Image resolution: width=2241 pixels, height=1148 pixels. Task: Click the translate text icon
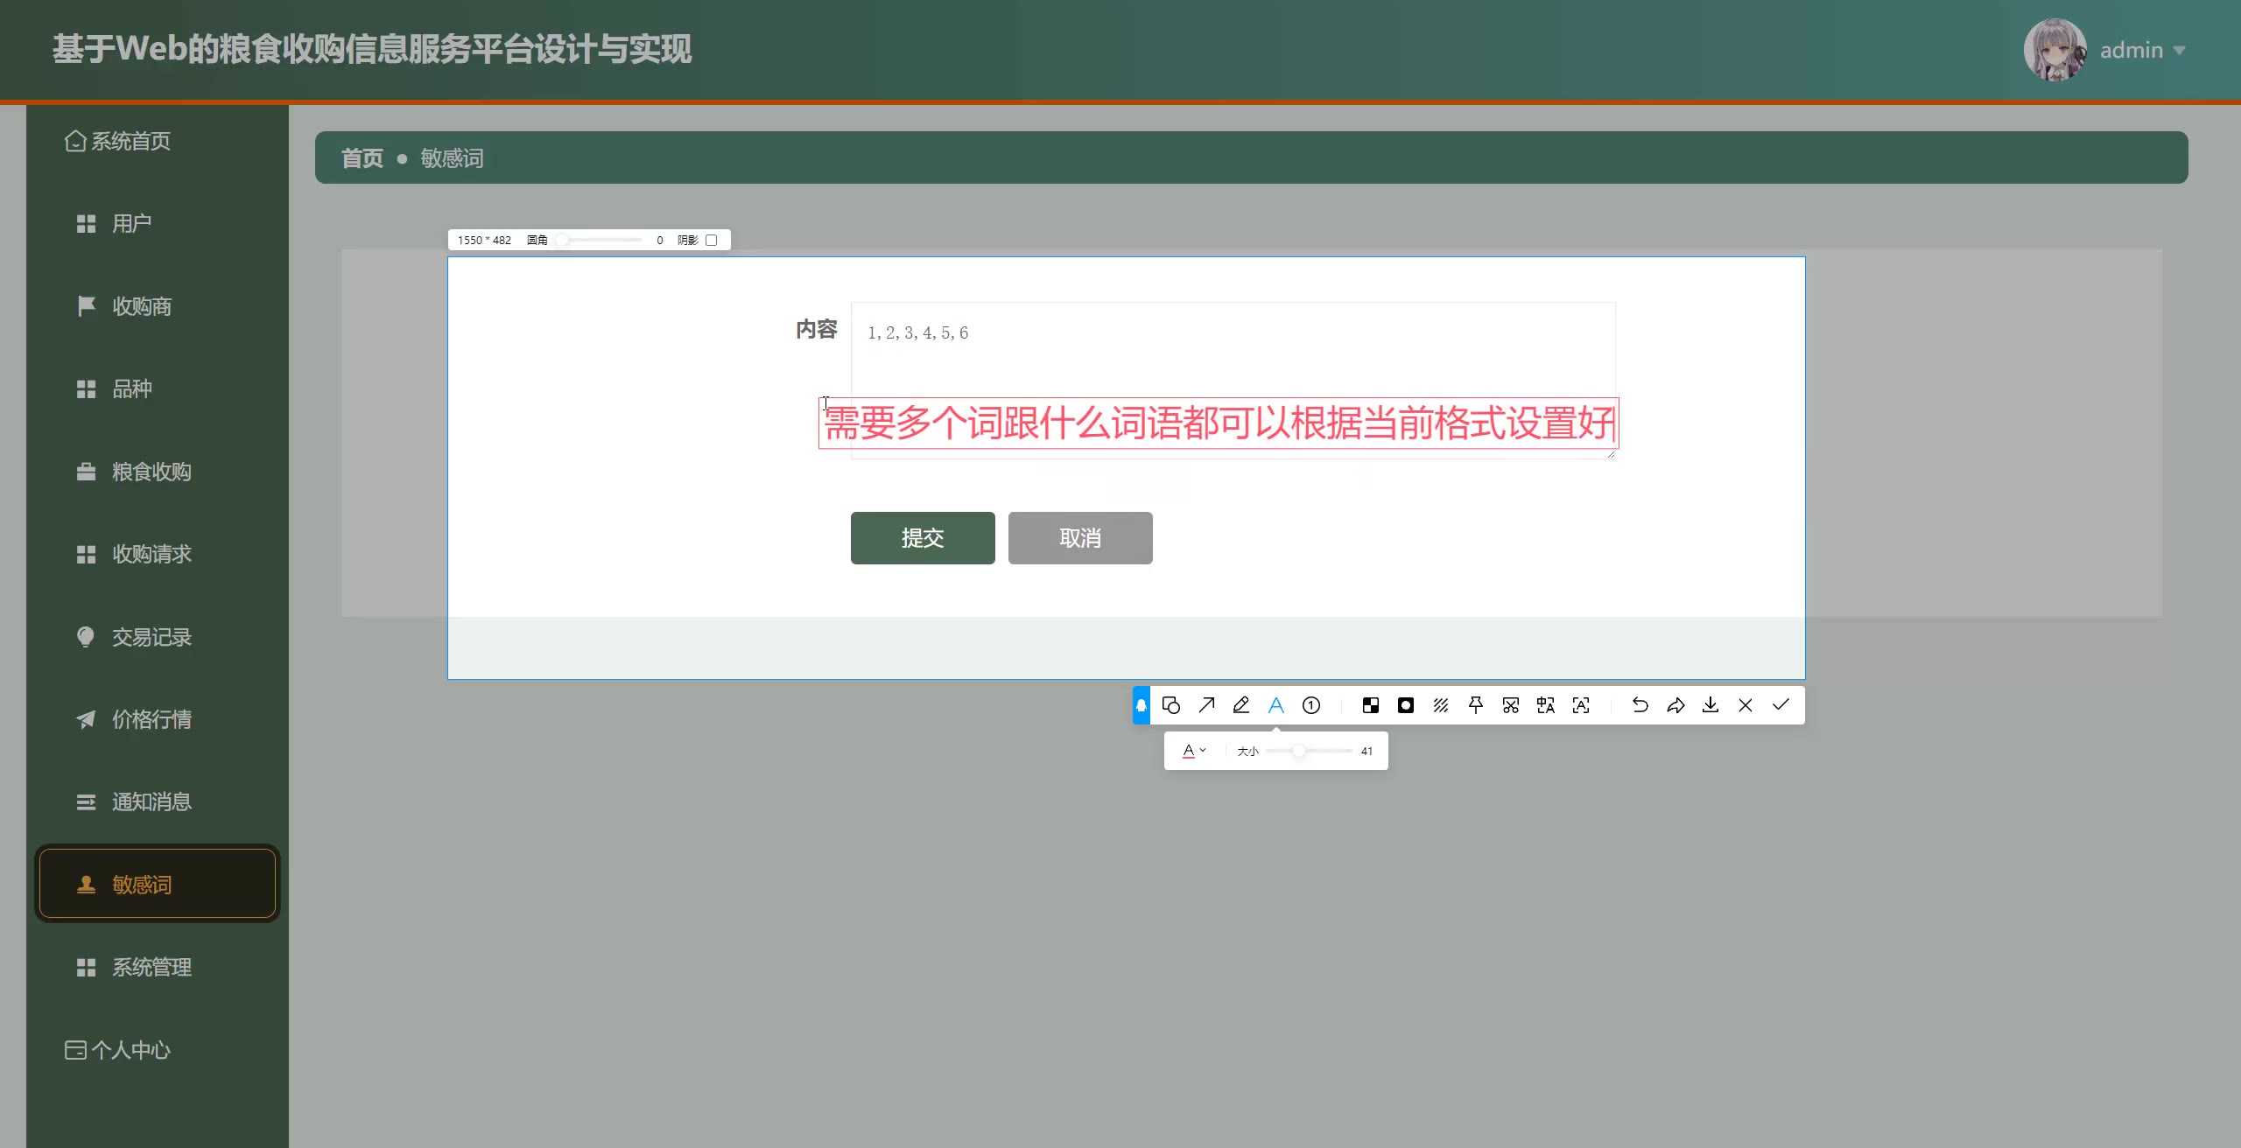[x=1546, y=705]
